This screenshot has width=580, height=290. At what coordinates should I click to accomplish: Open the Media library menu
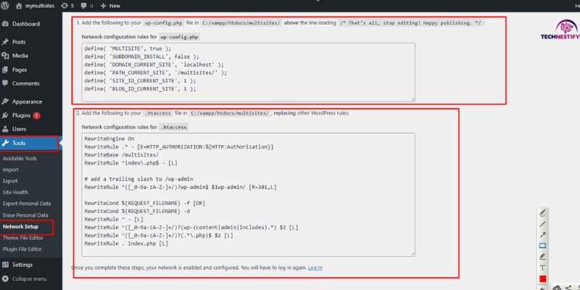pyautogui.click(x=20, y=56)
